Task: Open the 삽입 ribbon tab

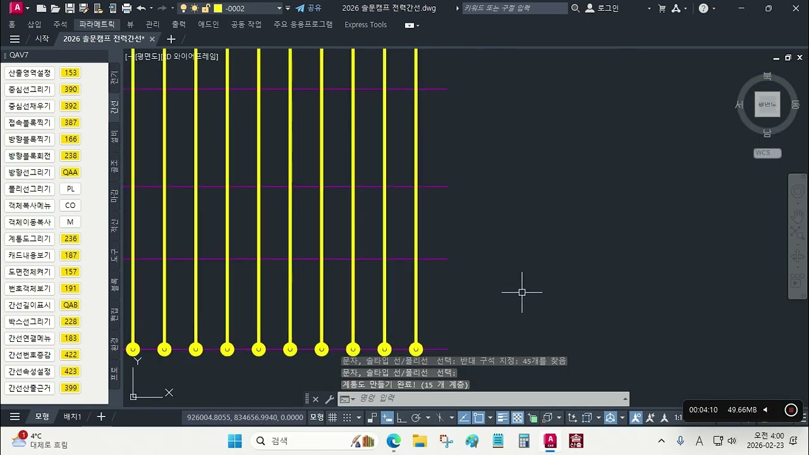Action: coord(34,25)
